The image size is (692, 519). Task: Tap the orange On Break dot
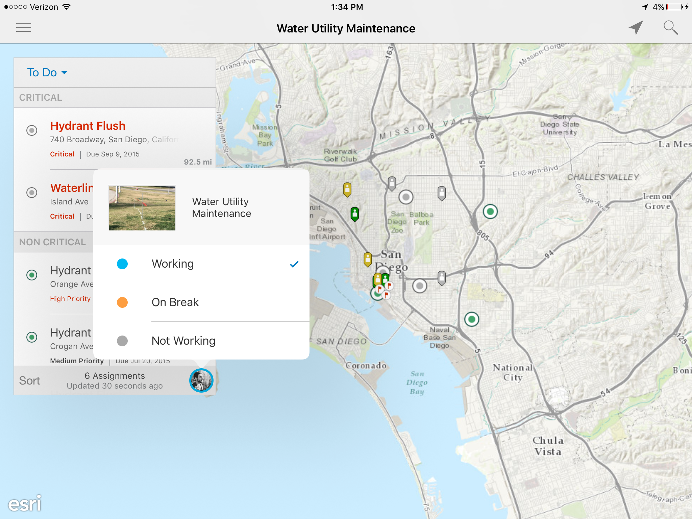point(122,302)
